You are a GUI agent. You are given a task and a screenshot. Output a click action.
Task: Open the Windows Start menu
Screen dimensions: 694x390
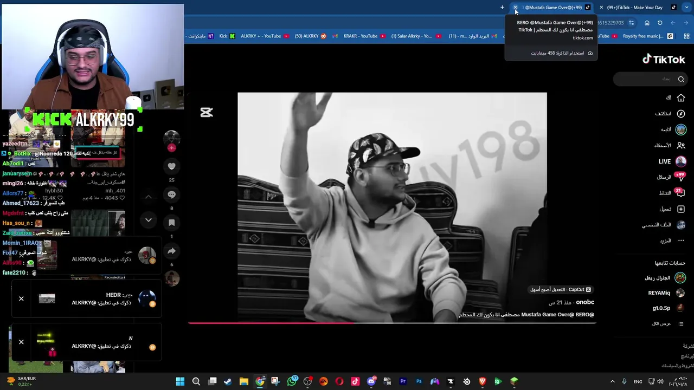click(x=180, y=381)
